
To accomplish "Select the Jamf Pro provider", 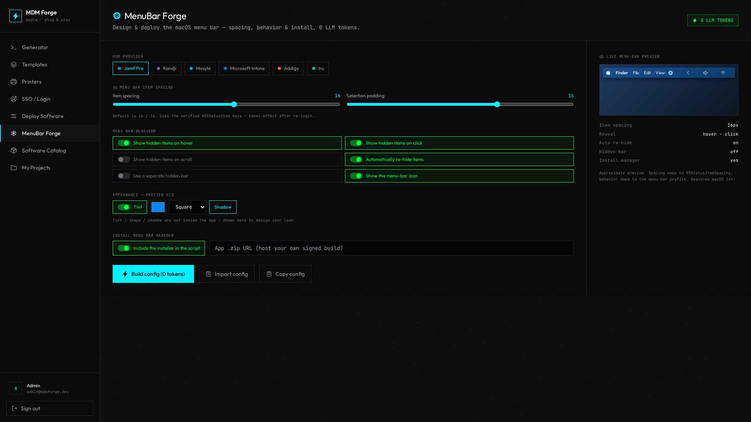I will tap(131, 68).
